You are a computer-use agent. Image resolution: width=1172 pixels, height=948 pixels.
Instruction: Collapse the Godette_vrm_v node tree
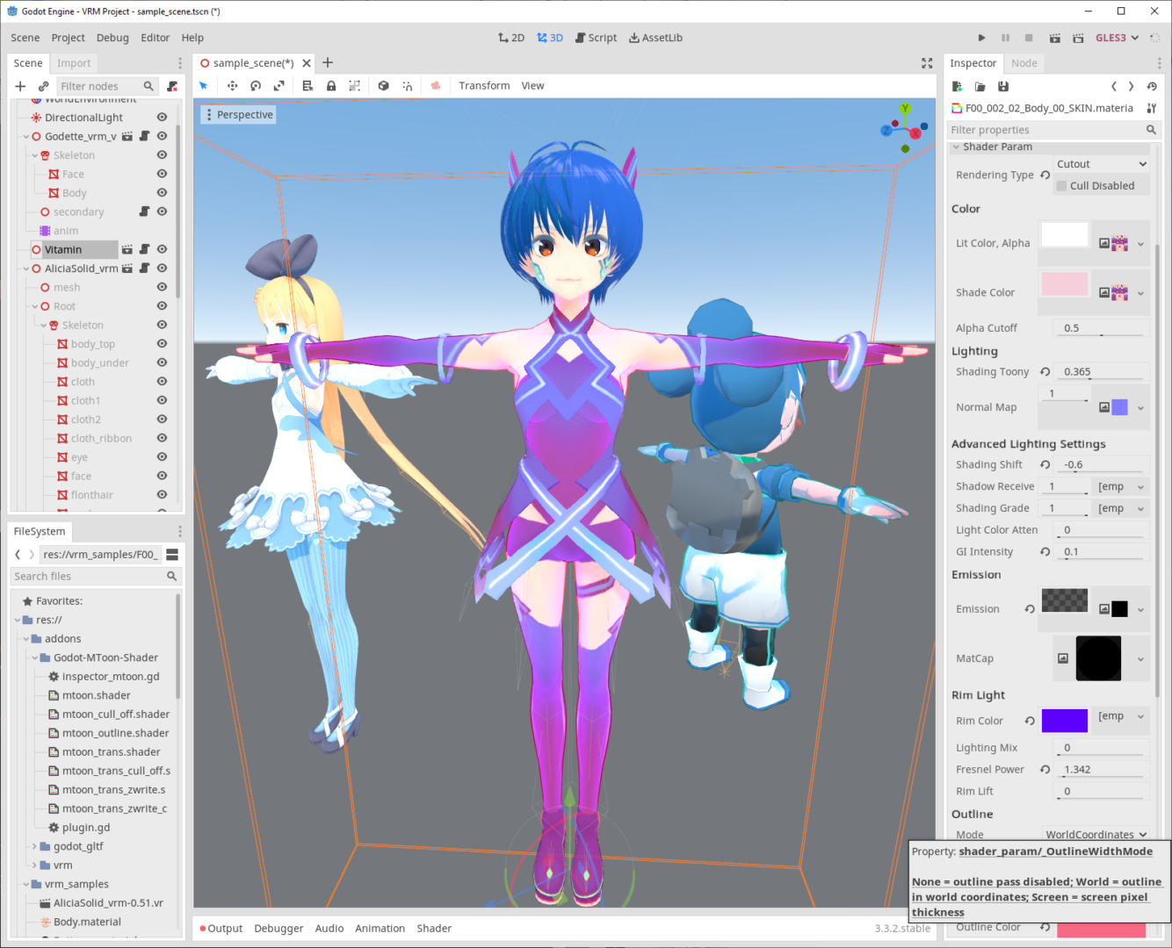(26, 137)
